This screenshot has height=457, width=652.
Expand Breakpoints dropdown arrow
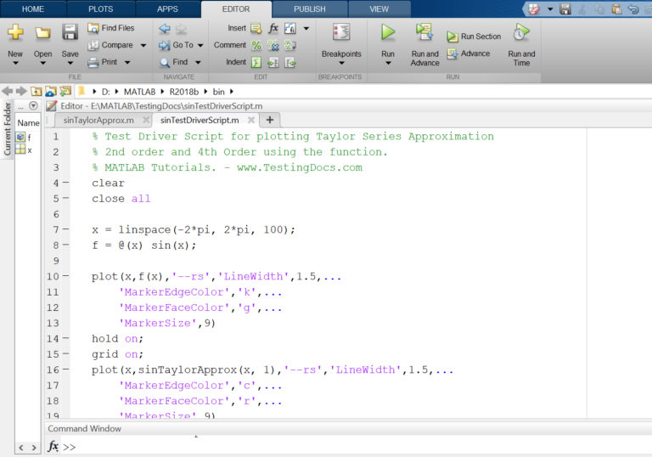click(341, 63)
